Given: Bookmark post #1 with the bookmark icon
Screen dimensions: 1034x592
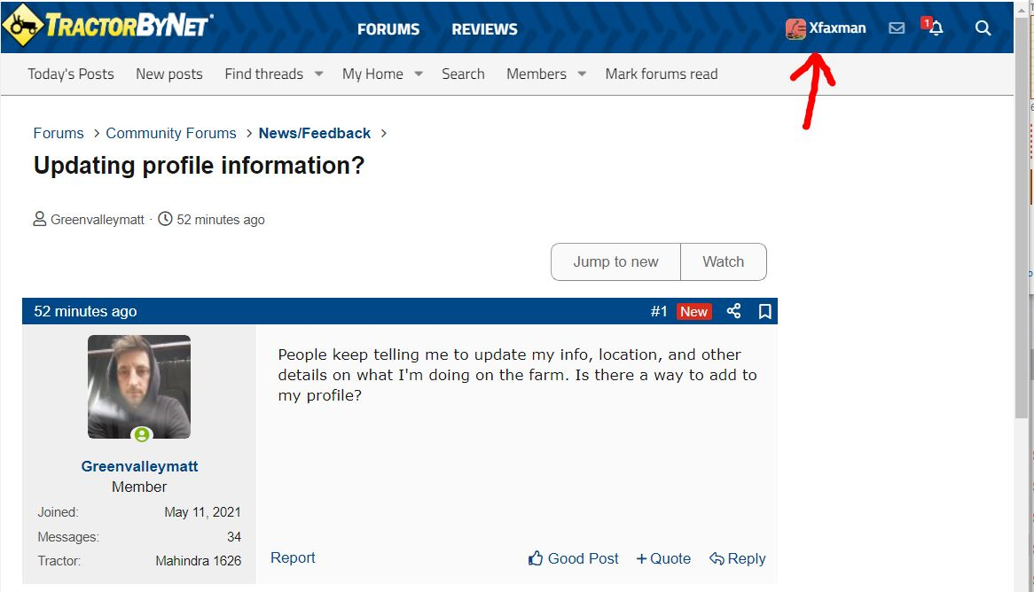Looking at the screenshot, I should [764, 311].
